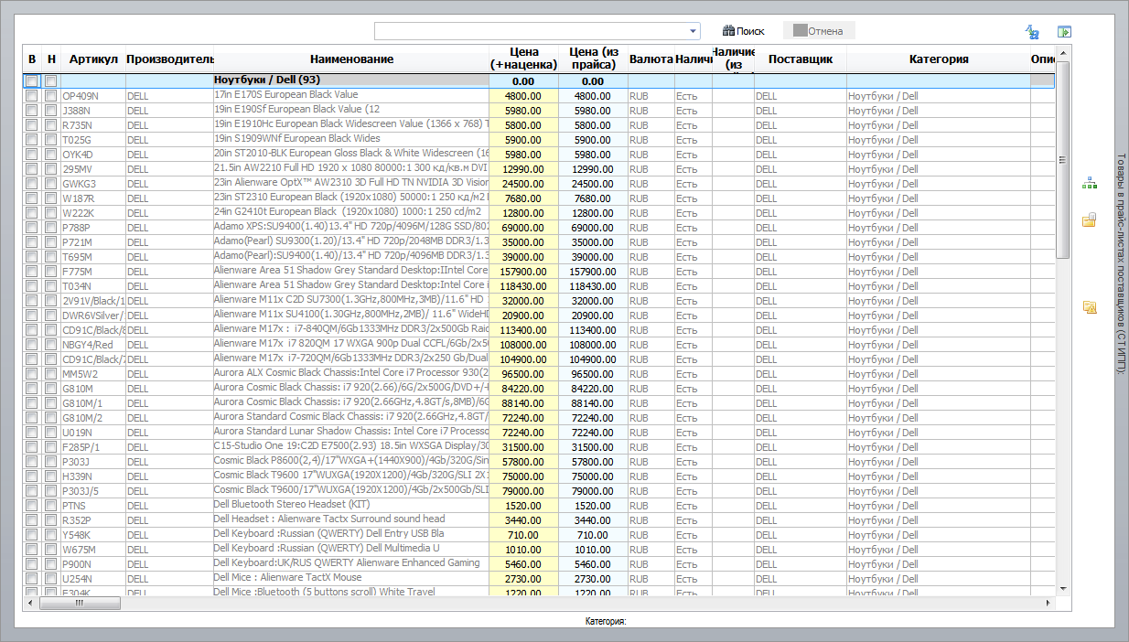
Task: Select 23in Alienware OptX AW2310 row name
Action: (x=350, y=183)
